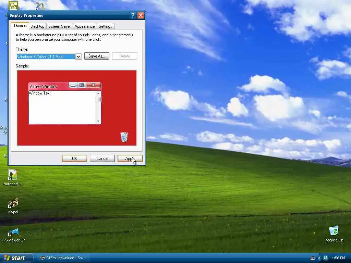Expand hidden tray icons with the arrow

point(319,258)
